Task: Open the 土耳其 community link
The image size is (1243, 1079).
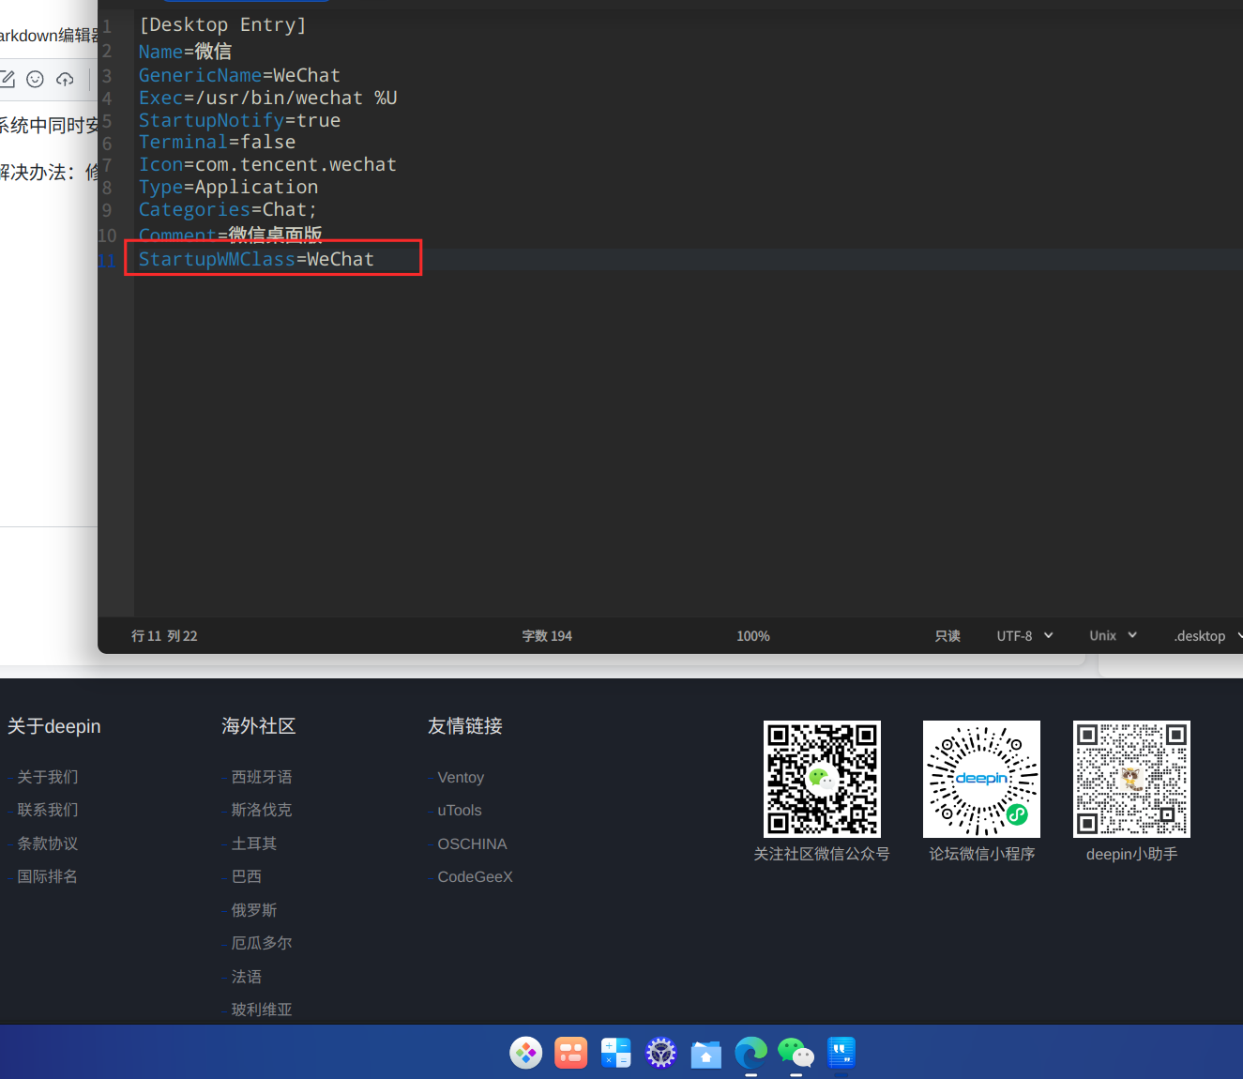Action: tap(254, 843)
